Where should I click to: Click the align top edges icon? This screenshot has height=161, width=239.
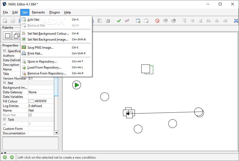(x=185, y=21)
